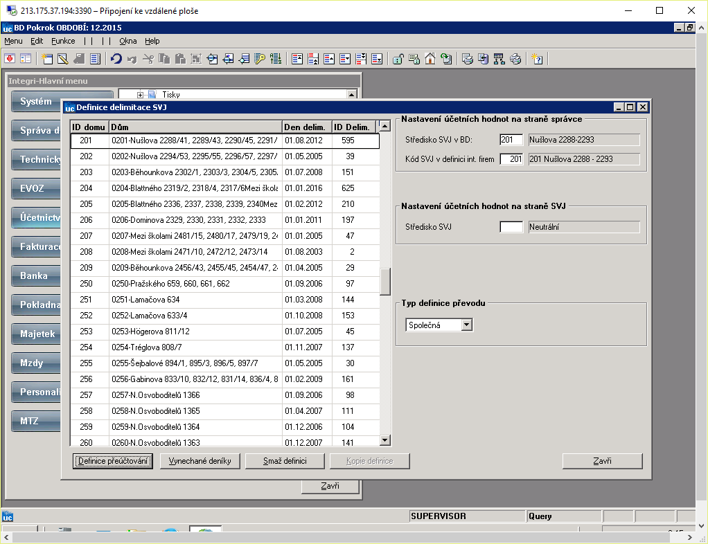The width and height of the screenshot is (708, 544).
Task: Click the edit record pencil toolbar icon
Action: [63, 59]
